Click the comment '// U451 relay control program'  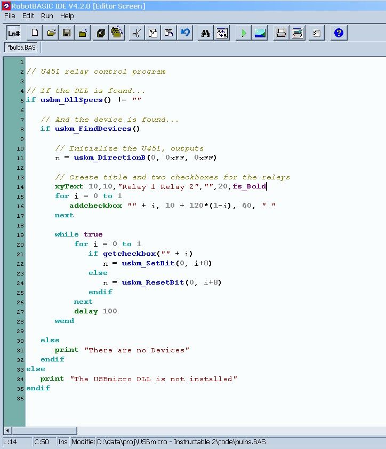(96, 72)
